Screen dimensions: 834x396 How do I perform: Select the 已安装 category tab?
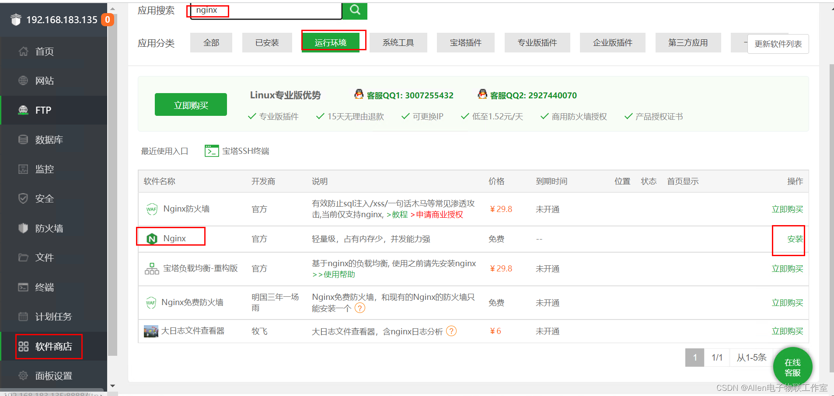click(267, 42)
